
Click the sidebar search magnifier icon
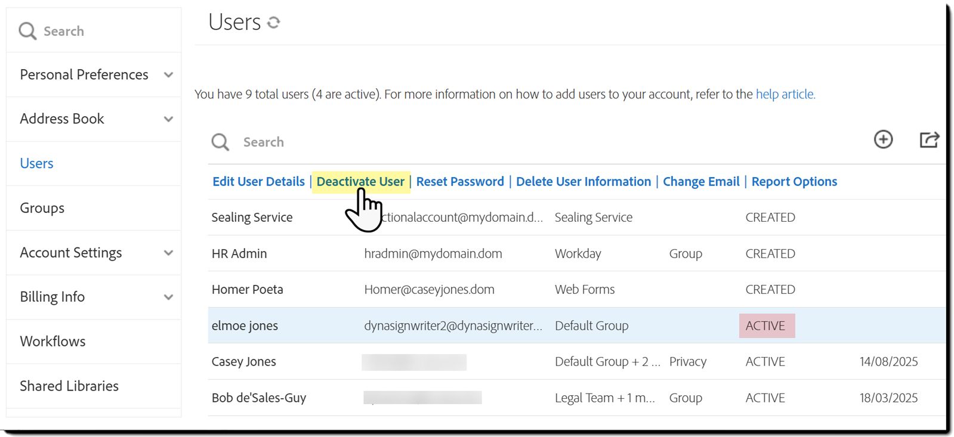pyautogui.click(x=27, y=31)
